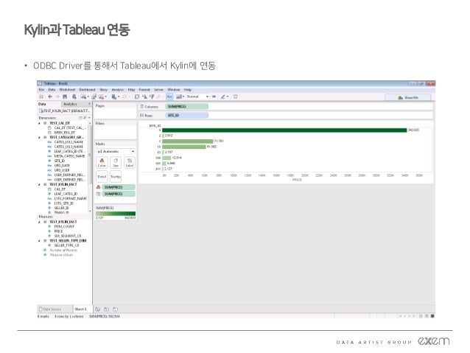Open the Dashboard menu
Screen dimensions: 470x353
coord(87,90)
